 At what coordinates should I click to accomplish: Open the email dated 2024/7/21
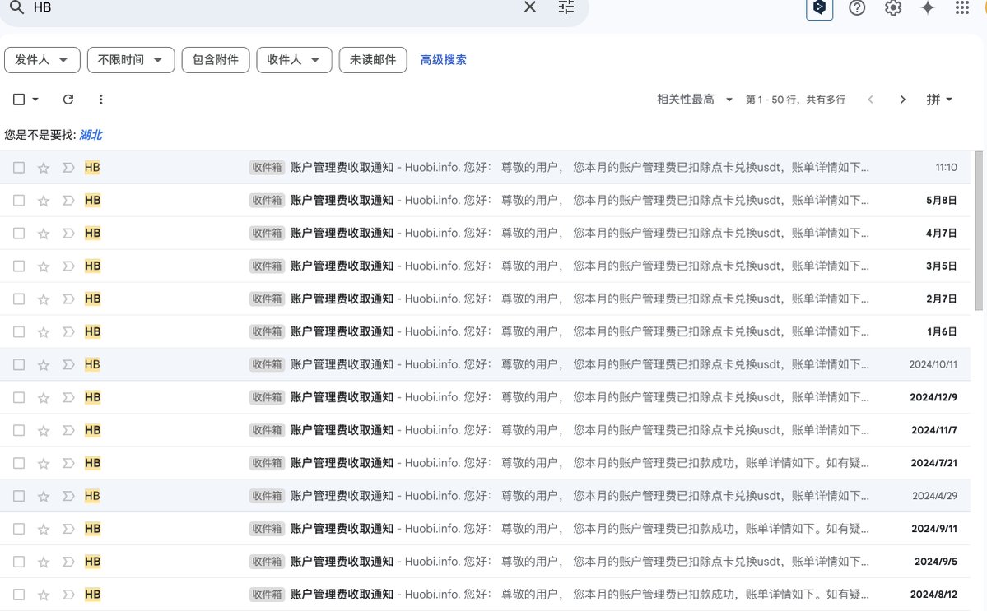(x=485, y=463)
